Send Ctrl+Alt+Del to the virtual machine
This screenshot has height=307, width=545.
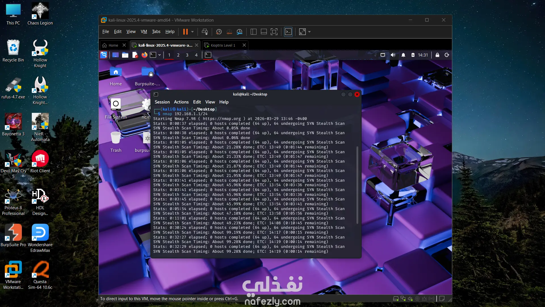point(205,32)
